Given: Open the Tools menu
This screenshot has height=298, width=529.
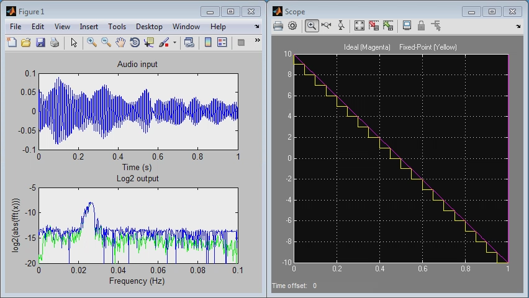Looking at the screenshot, I should (x=117, y=27).
